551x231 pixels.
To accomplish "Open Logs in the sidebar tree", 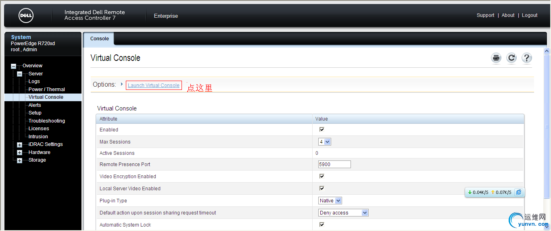I will (34, 81).
